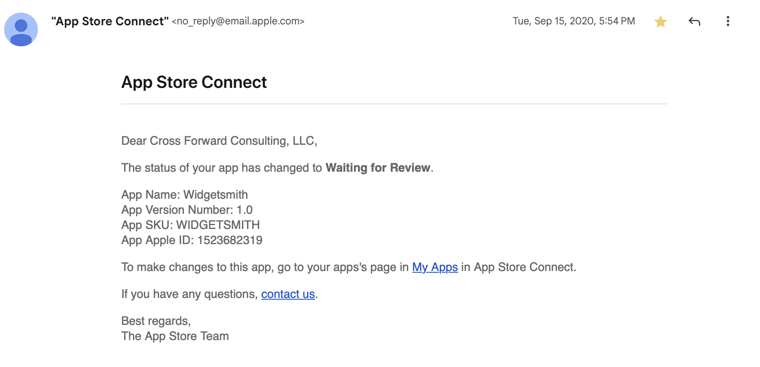760x367 pixels.
Task: Click the greeting "Dear Cross Forward Consulting, LLC,"
Action: click(x=219, y=141)
